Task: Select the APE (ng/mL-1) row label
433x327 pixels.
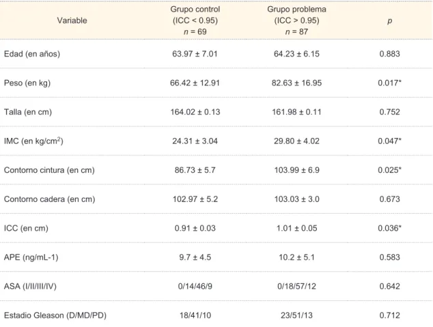Action: coord(31,257)
